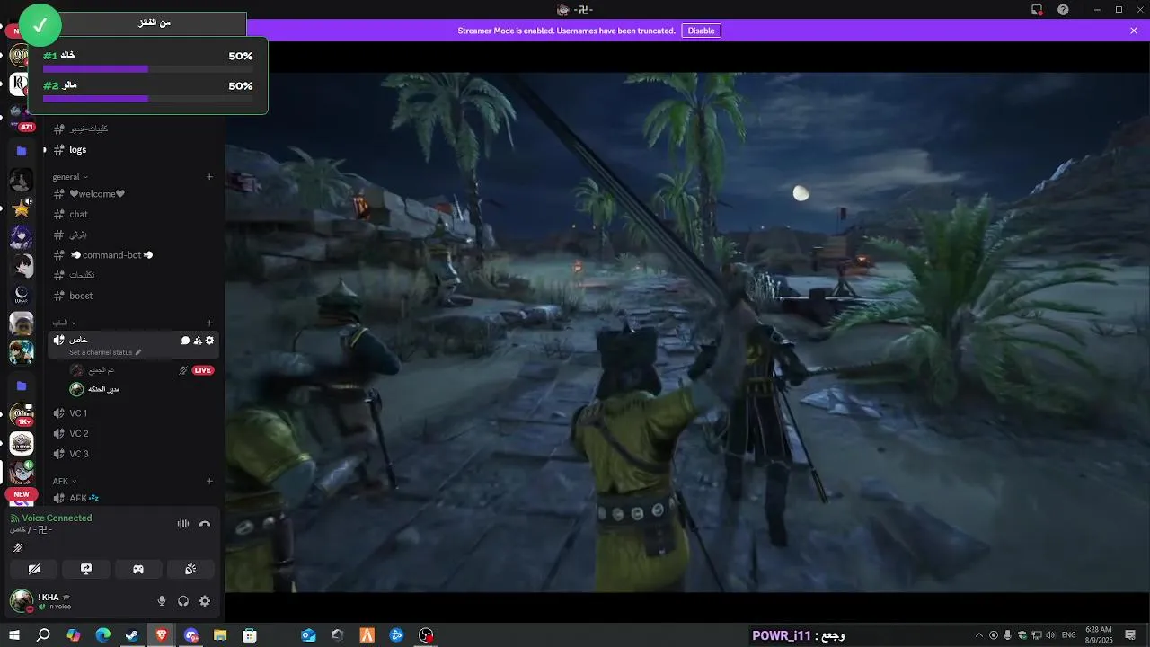Mute the microphone
This screenshot has width=1150, height=647.
click(x=162, y=601)
